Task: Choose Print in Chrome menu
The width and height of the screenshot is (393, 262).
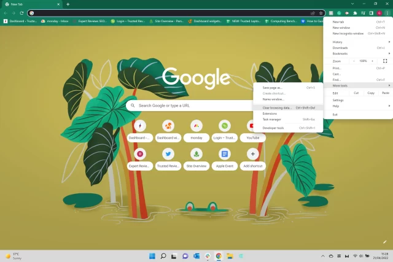Action: (x=358, y=68)
